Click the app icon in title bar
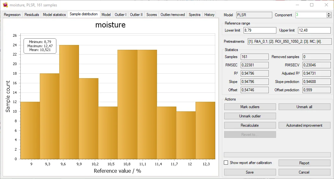Screen dimensions: 334x179 pos(5,5)
